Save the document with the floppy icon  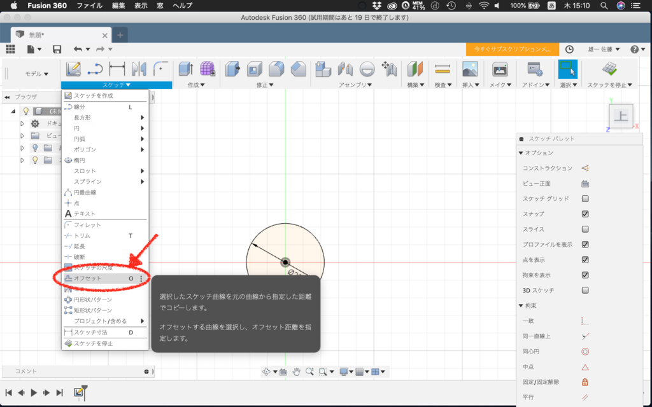pos(57,49)
